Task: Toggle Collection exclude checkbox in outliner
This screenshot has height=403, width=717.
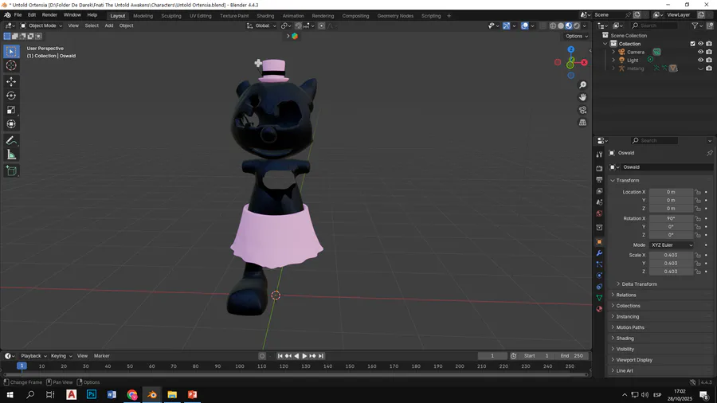Action: [x=692, y=44]
